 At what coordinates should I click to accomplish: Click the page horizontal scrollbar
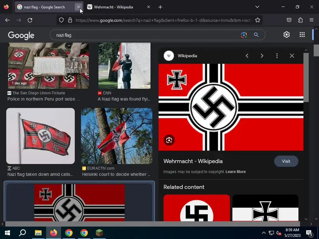click(x=152, y=224)
